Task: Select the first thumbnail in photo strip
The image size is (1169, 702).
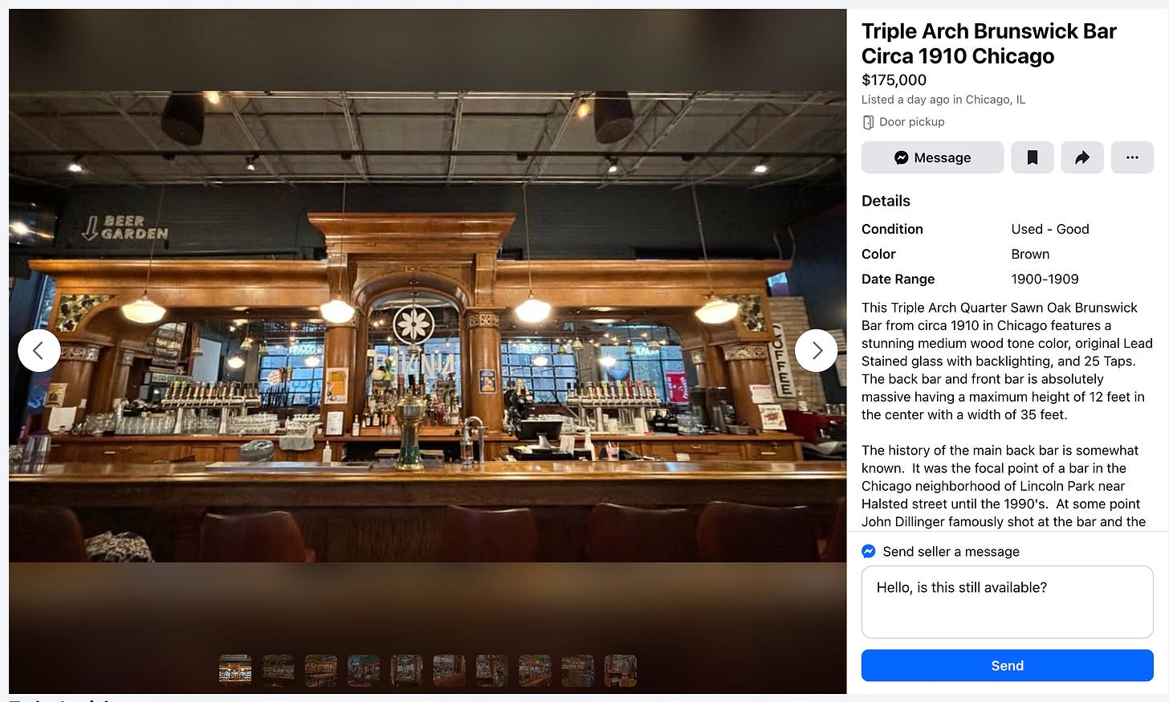Action: 235,670
